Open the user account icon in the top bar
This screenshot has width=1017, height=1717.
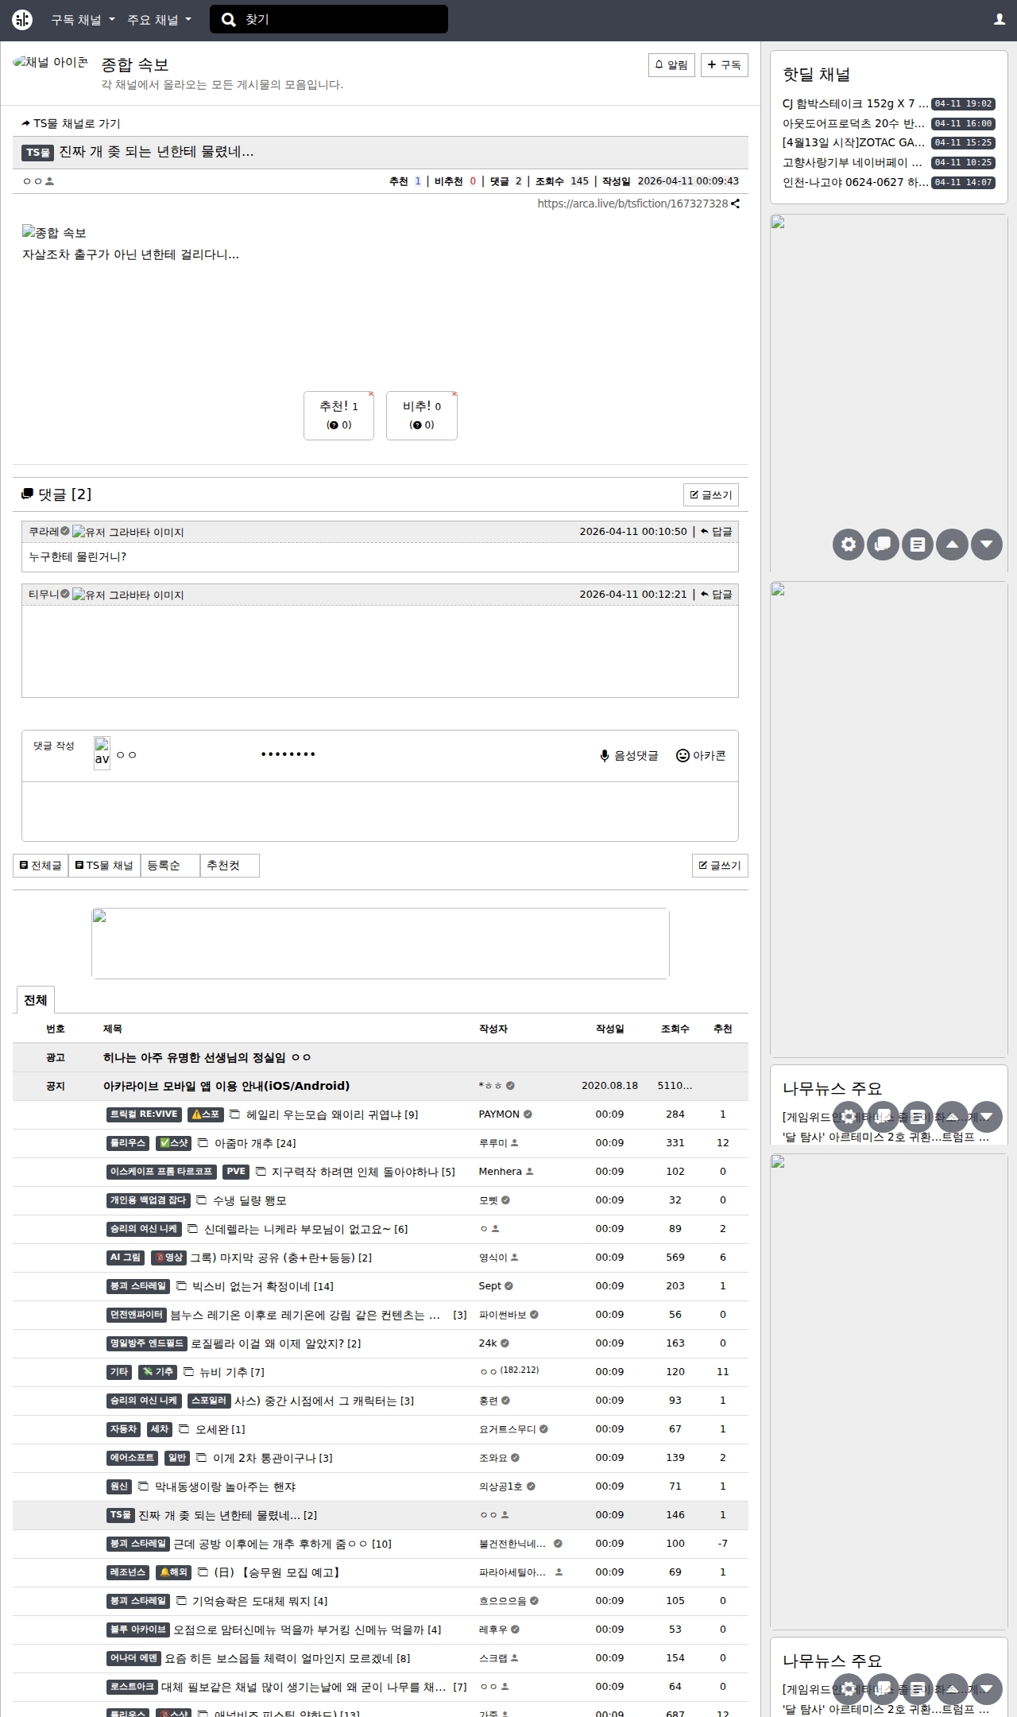[1000, 19]
